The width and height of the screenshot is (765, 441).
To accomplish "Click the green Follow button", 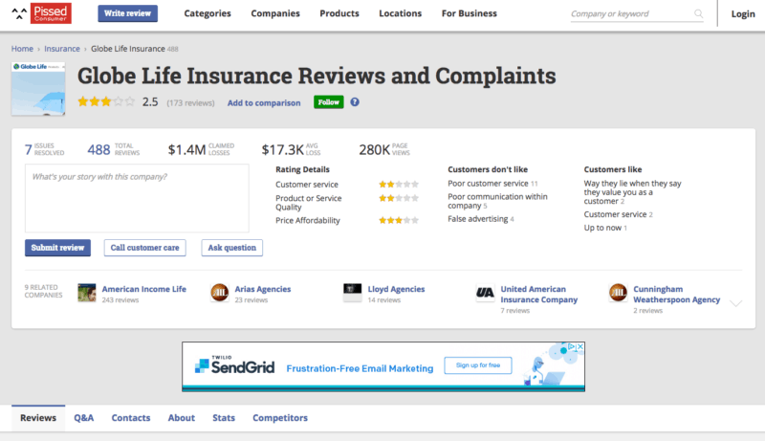I will 328,102.
